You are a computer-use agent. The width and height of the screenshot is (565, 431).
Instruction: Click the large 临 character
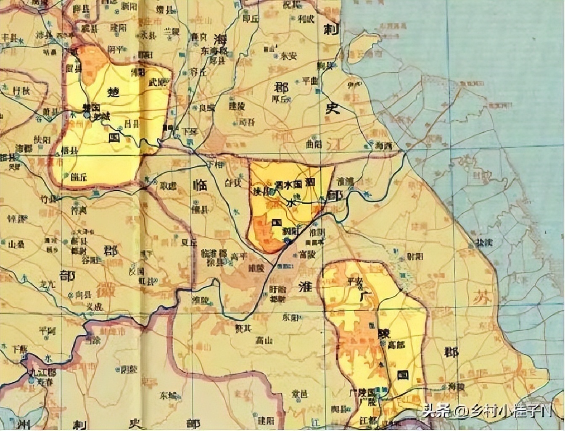click(200, 185)
